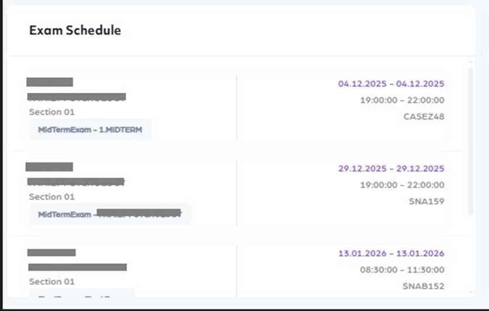
Task: Click the 04.12.2025 - 04.12.2025 date
Action: (x=391, y=83)
